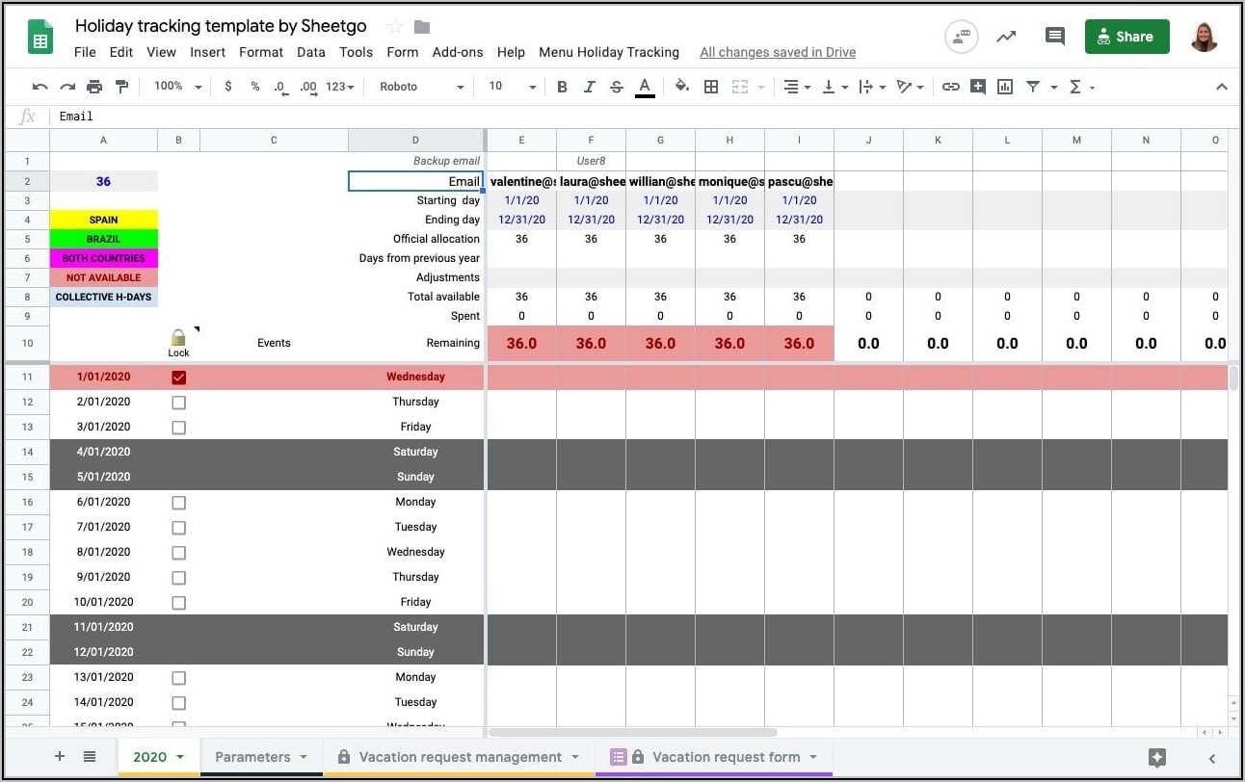Uncheck the lock checkbox for 1/01/2020
This screenshot has width=1245, height=782.
pyautogui.click(x=178, y=378)
